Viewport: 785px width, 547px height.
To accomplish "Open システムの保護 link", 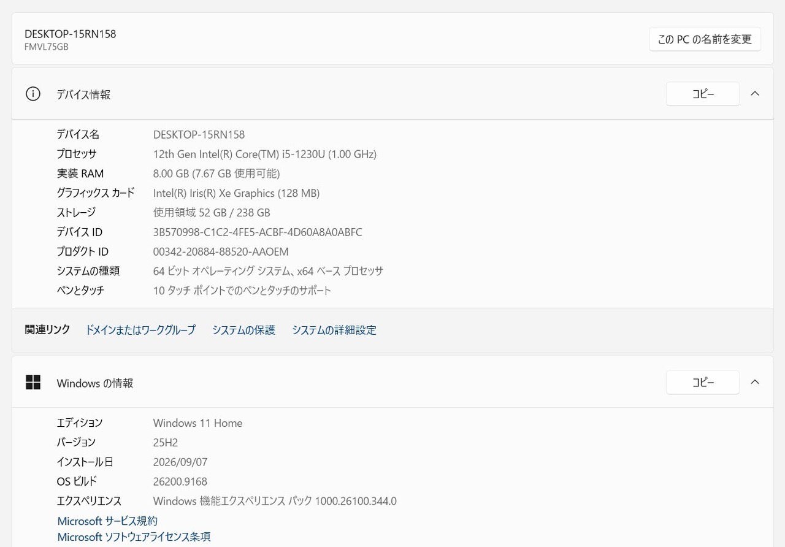I will [243, 330].
